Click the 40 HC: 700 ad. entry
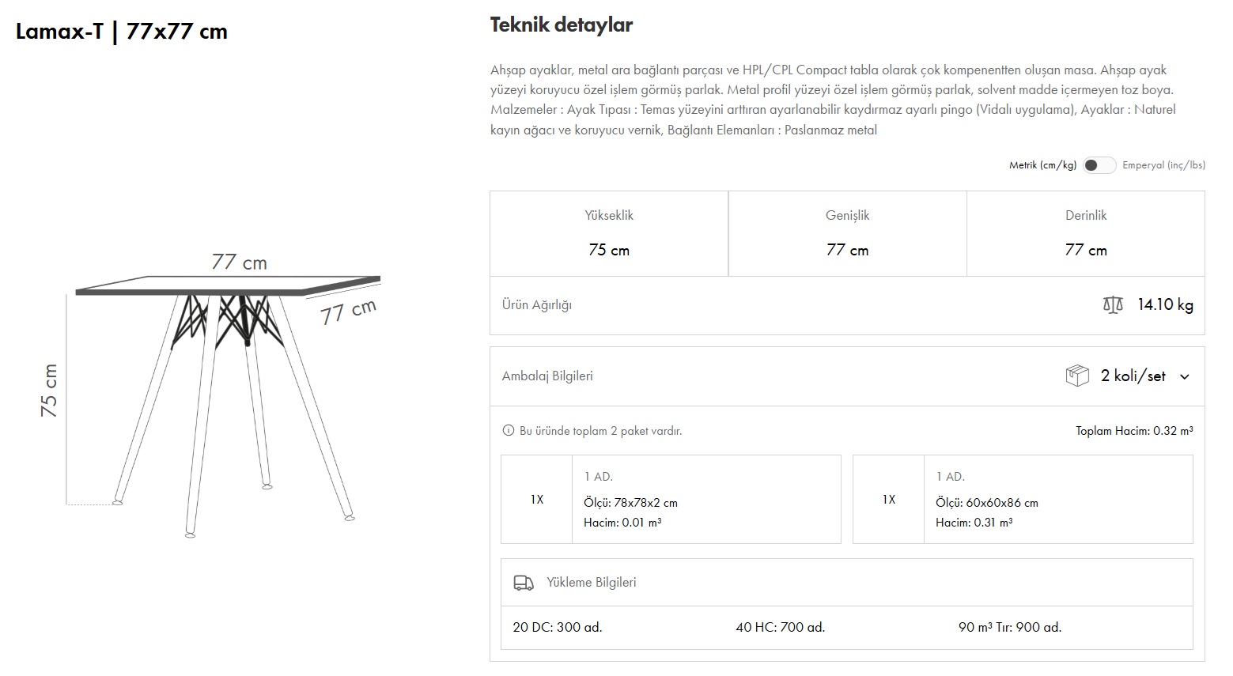The image size is (1233, 676). [780, 627]
